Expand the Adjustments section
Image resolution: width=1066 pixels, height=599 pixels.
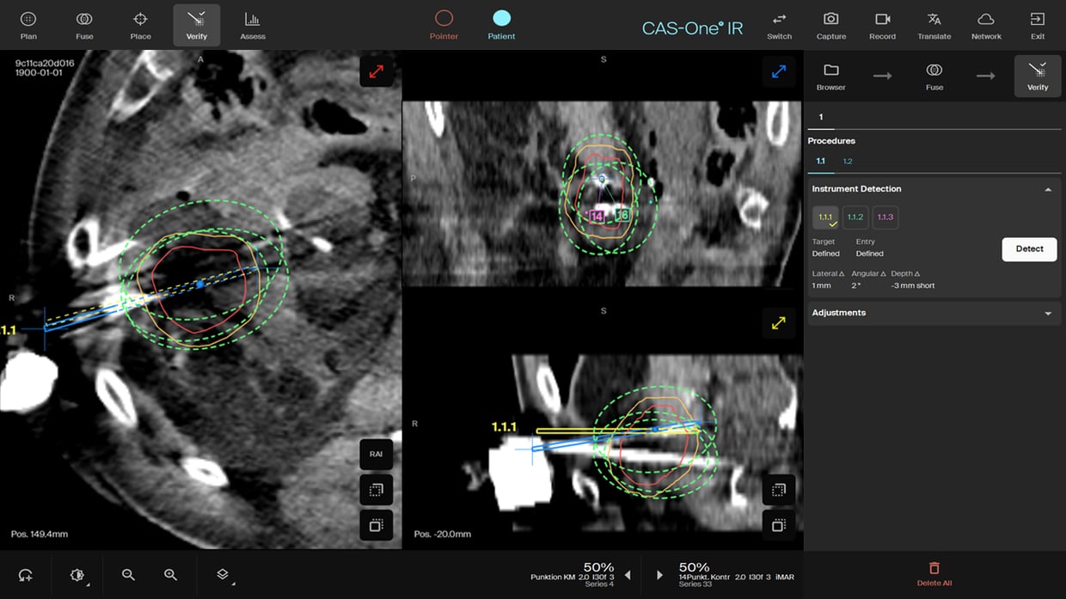(x=1047, y=314)
